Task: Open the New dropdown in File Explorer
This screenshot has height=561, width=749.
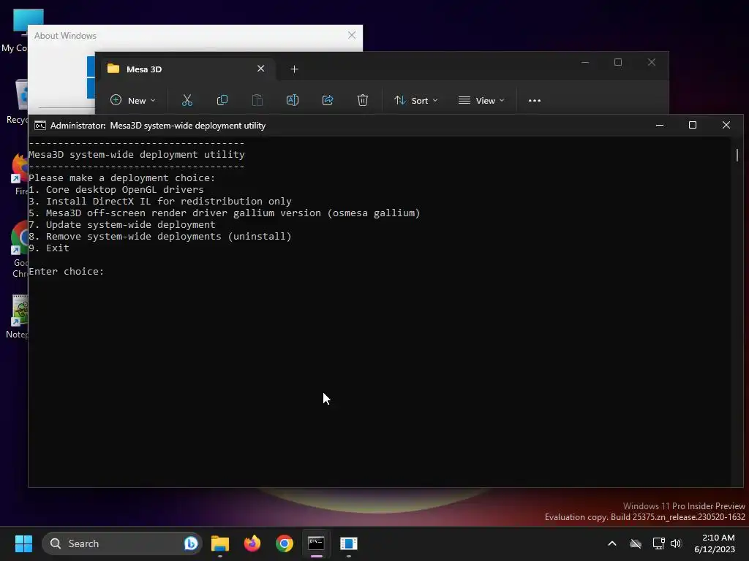Action: (133, 100)
